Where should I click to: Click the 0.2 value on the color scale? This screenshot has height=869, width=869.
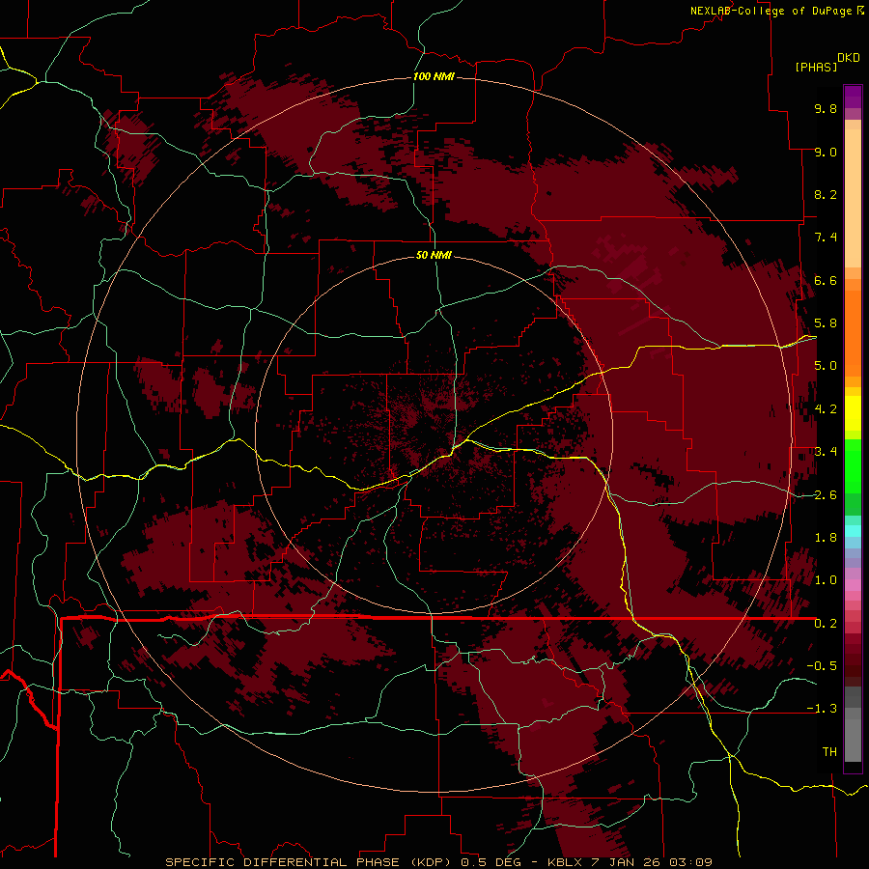pos(826,624)
